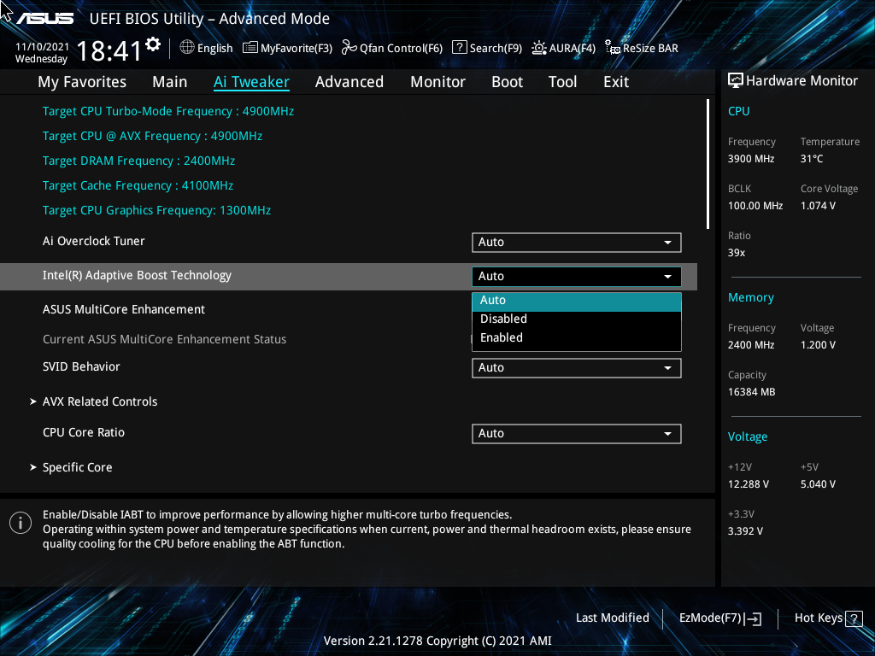Click the Version 2.21.1278 copyright text
Screen dimensions: 875x656
(437, 641)
